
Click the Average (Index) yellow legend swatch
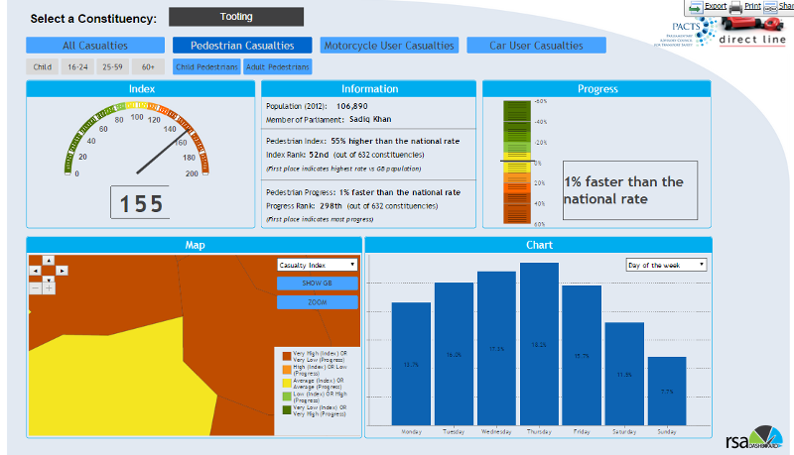[287, 384]
